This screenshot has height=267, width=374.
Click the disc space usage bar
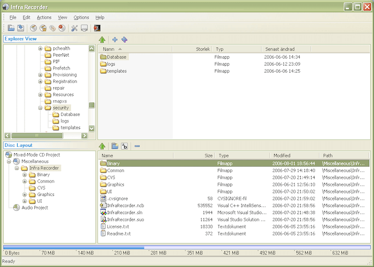(x=187, y=247)
